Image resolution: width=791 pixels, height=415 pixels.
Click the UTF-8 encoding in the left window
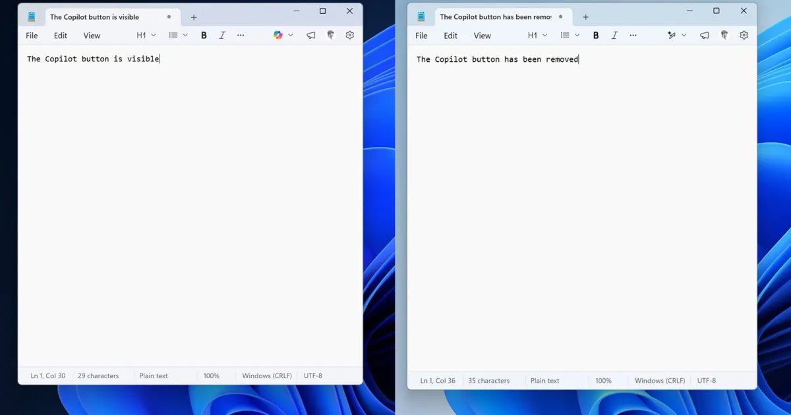click(313, 376)
